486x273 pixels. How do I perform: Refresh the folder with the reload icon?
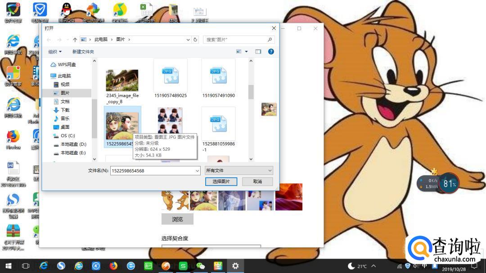coord(195,40)
